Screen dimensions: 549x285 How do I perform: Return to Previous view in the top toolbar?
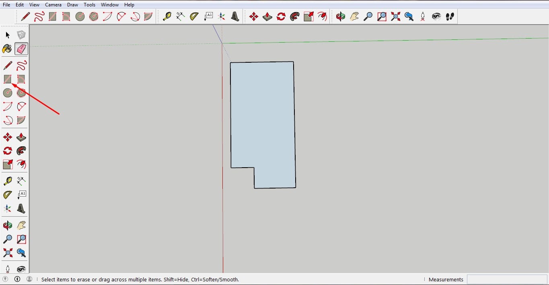409,16
